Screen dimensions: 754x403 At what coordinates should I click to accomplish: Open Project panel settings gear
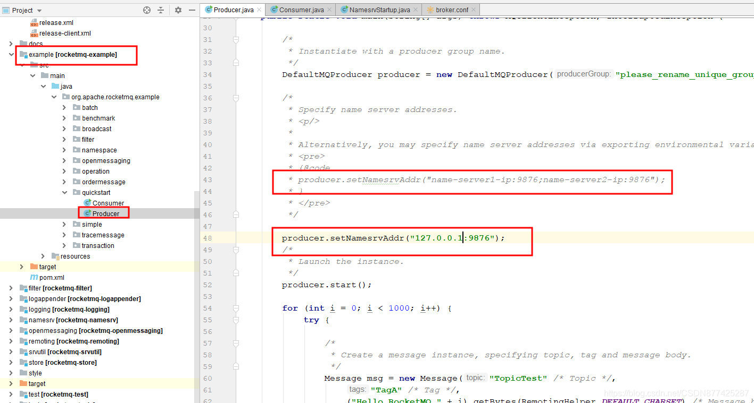point(178,10)
